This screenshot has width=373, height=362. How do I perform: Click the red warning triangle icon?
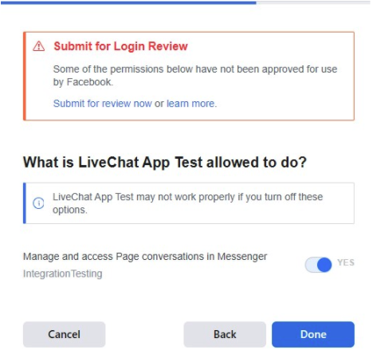click(x=39, y=46)
